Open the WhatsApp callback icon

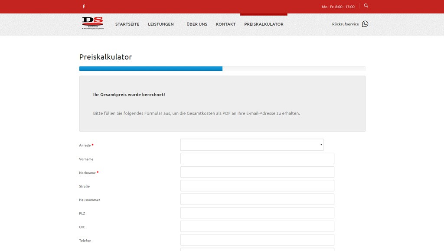[365, 24]
